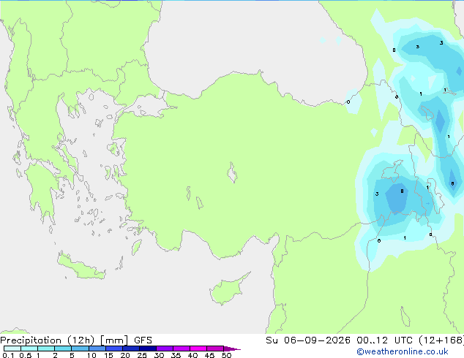Click the island of Cyprus on the map

pos(229,289)
